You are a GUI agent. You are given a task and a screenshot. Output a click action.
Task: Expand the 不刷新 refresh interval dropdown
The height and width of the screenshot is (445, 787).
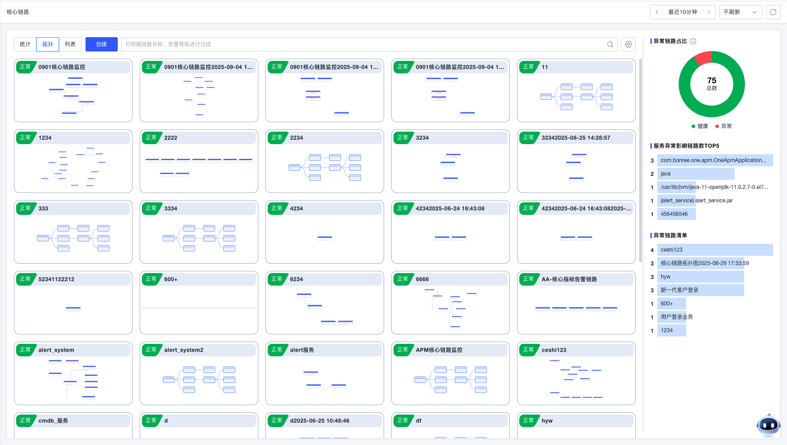(x=740, y=12)
